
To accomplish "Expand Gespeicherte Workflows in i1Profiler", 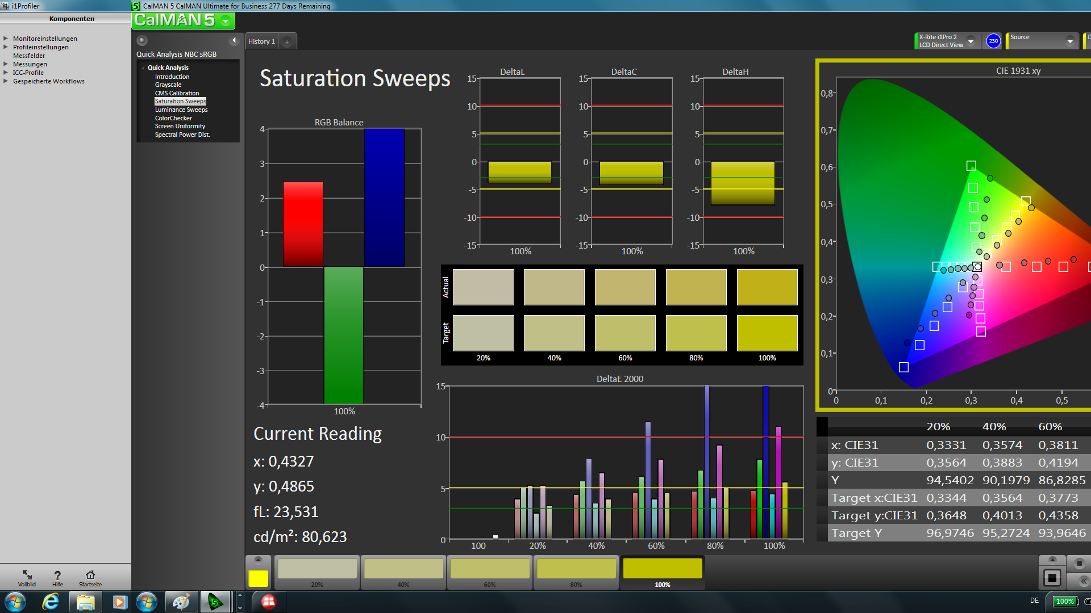I will (x=6, y=81).
